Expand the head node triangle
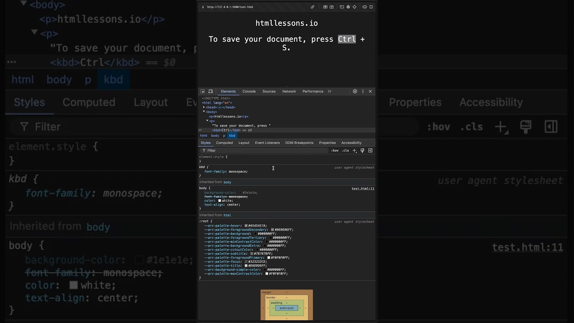 click(x=204, y=108)
